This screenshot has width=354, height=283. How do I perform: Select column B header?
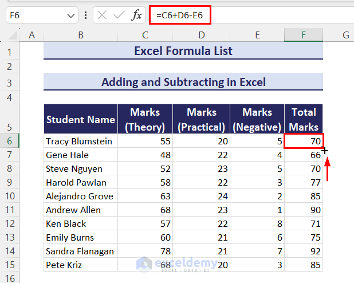(x=81, y=35)
